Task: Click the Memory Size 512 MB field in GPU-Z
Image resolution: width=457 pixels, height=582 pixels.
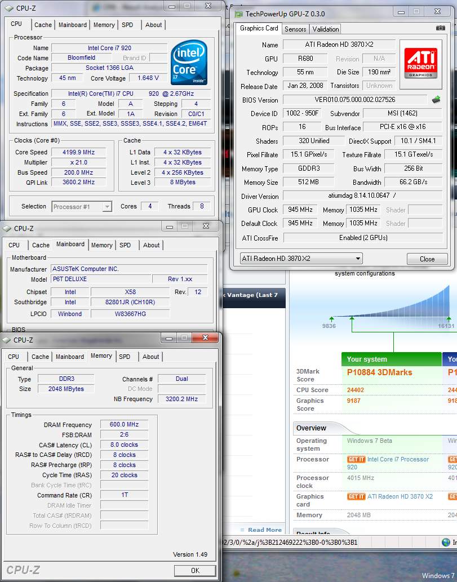Action: (x=308, y=182)
